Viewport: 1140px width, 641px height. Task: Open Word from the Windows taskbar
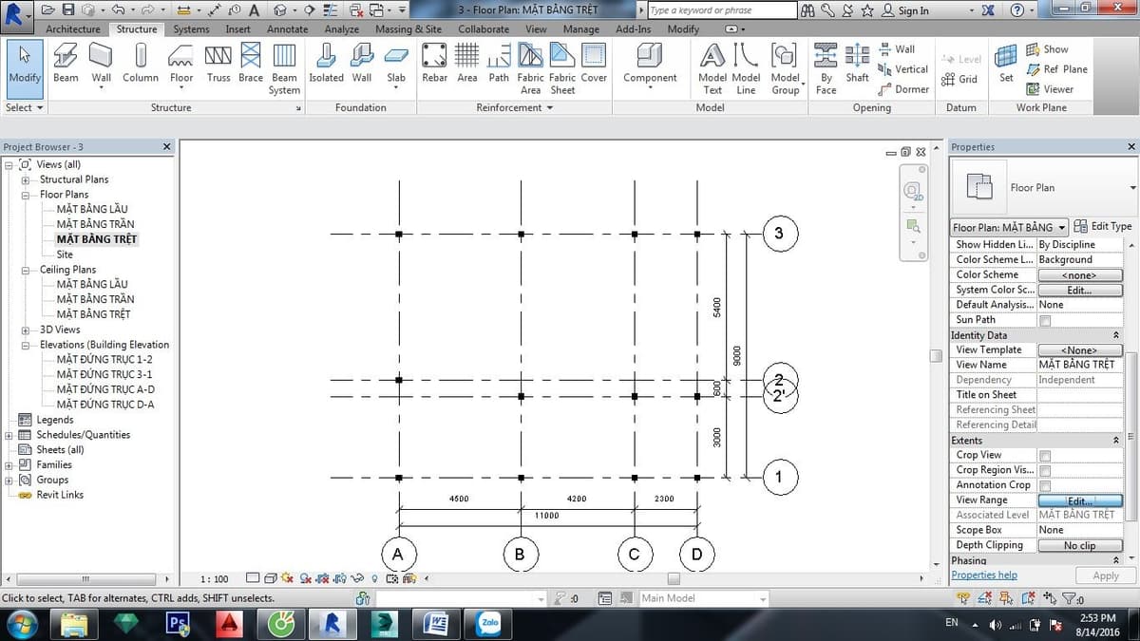438,623
